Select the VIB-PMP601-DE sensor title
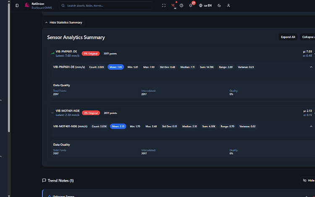This screenshot has height=197, width=315. coord(66,51)
